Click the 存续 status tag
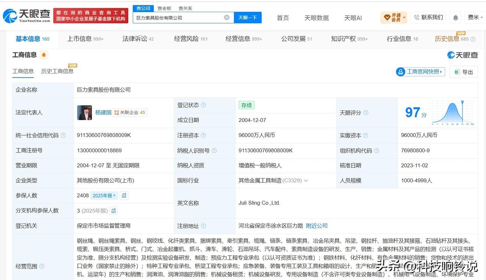 point(246,105)
